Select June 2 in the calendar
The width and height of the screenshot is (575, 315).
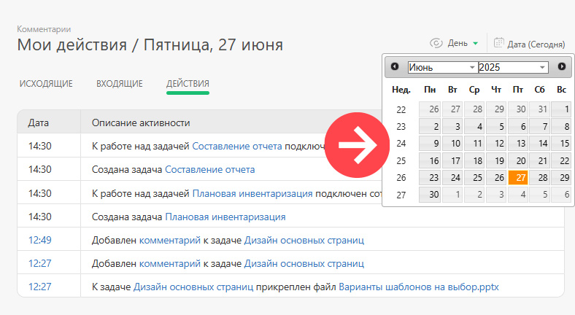(x=430, y=126)
